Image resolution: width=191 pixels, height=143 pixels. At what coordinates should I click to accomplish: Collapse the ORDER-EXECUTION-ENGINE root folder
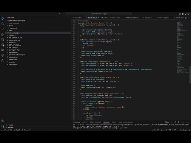[x=7, y=21]
